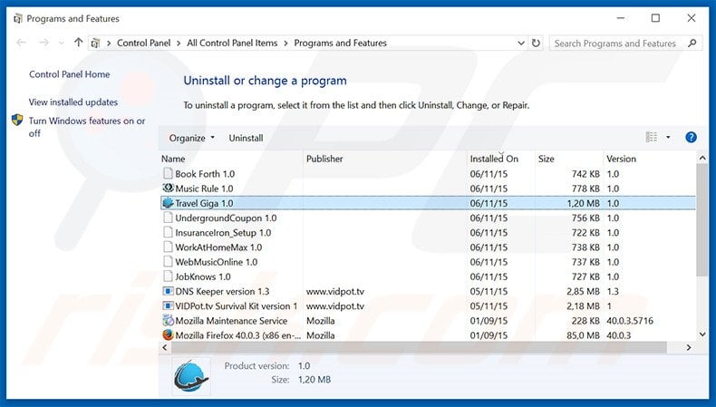Screen dimensions: 716x407
Task: Click the horizontal scrollbar left arrow
Action: [x=165, y=347]
